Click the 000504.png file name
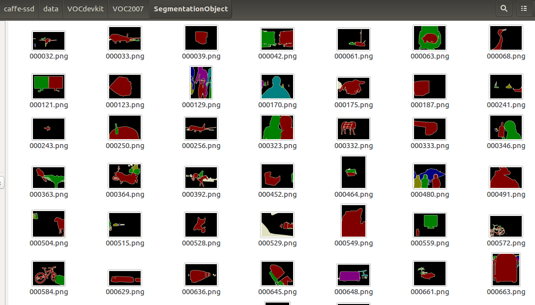The width and height of the screenshot is (535, 305). [x=49, y=243]
